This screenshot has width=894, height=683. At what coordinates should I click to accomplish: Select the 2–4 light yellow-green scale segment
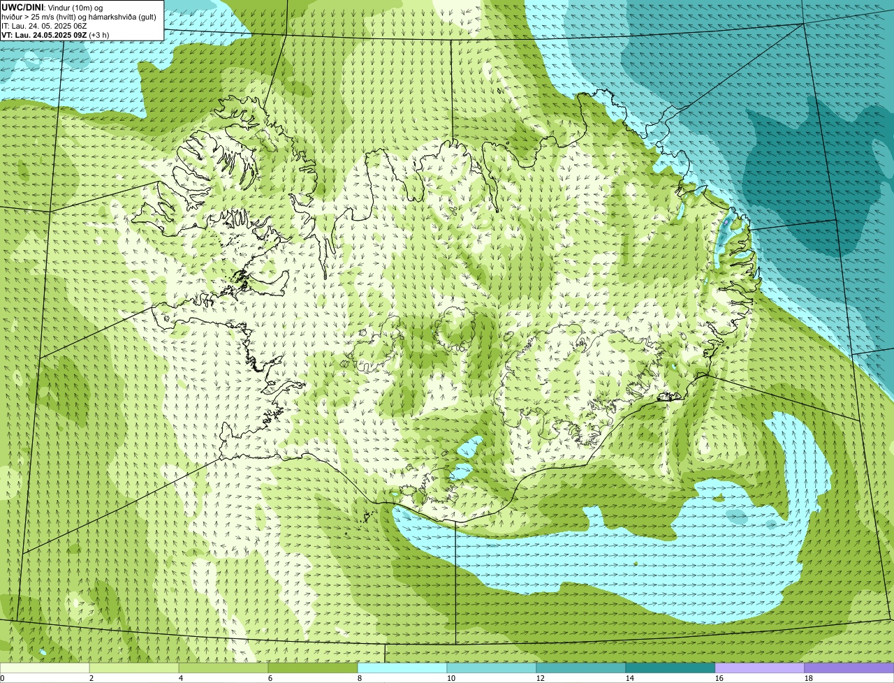(134, 668)
